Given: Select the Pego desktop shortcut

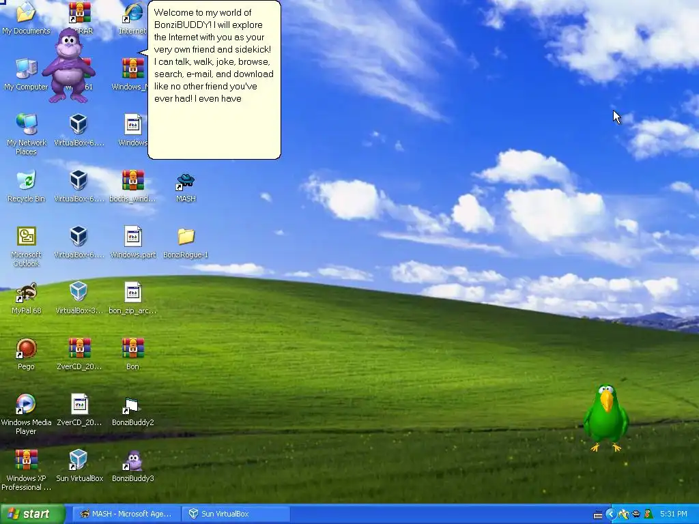Looking at the screenshot, I should coord(26,354).
